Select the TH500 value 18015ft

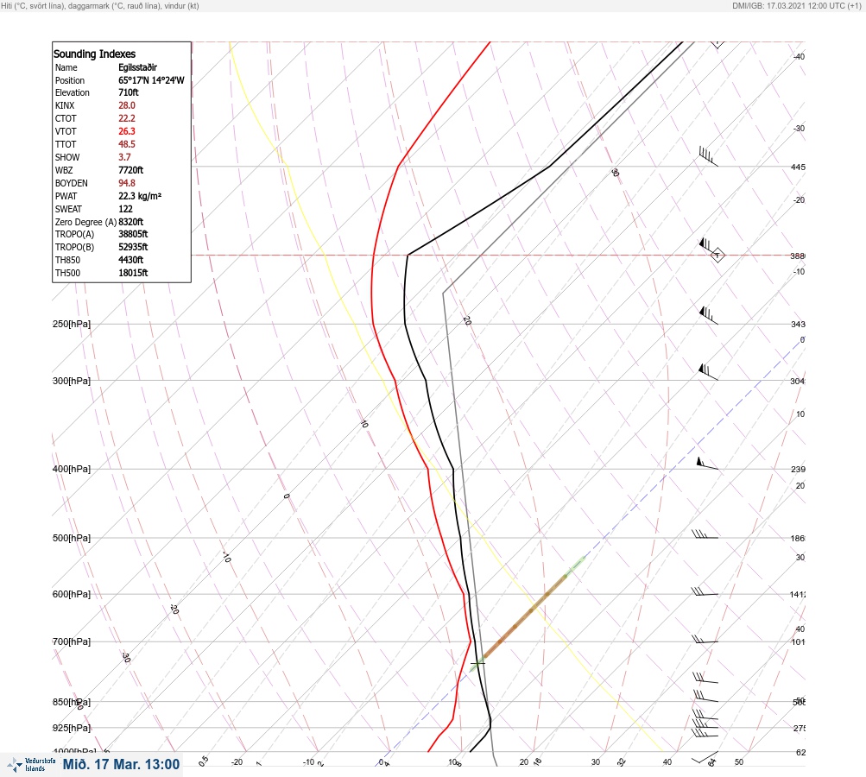tap(133, 273)
